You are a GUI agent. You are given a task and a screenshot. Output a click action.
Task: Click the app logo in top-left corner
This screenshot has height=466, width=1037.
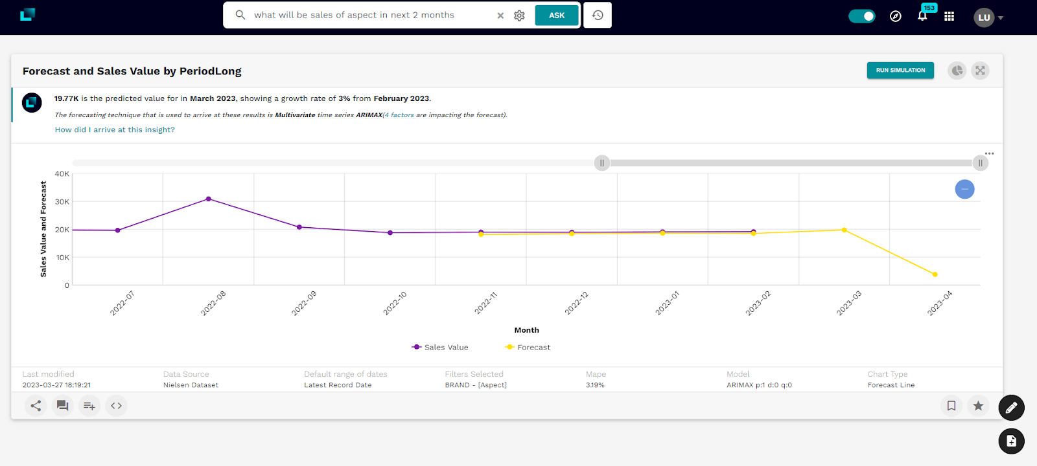click(27, 15)
